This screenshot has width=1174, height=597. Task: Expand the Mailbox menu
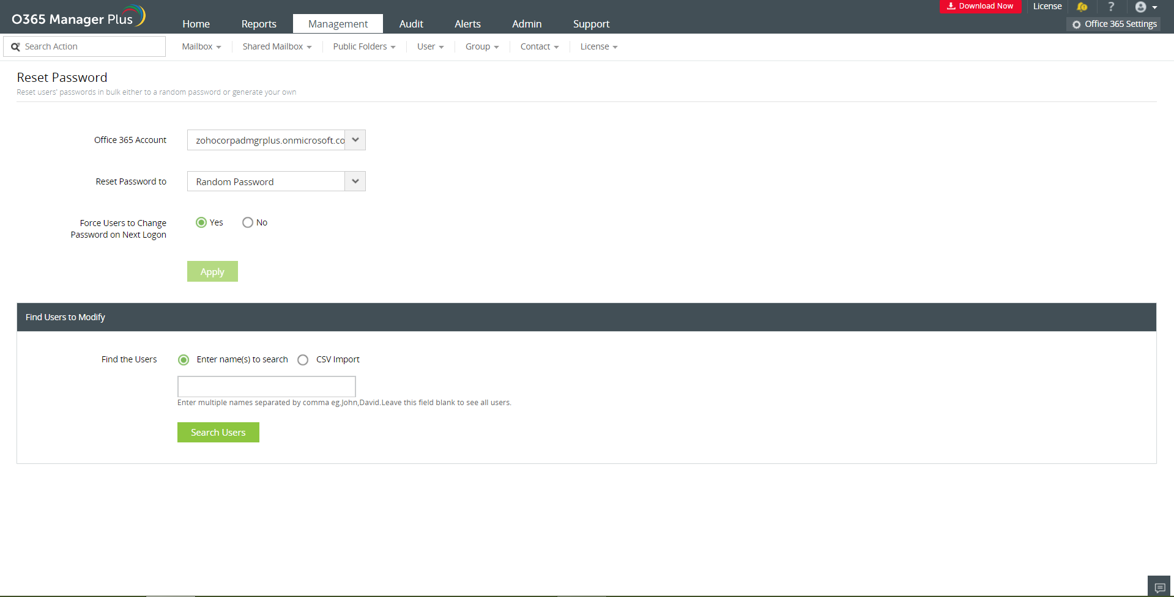[x=201, y=46]
